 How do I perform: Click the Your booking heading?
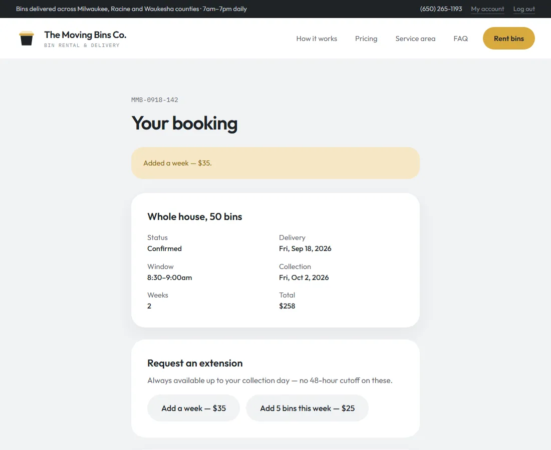point(184,123)
